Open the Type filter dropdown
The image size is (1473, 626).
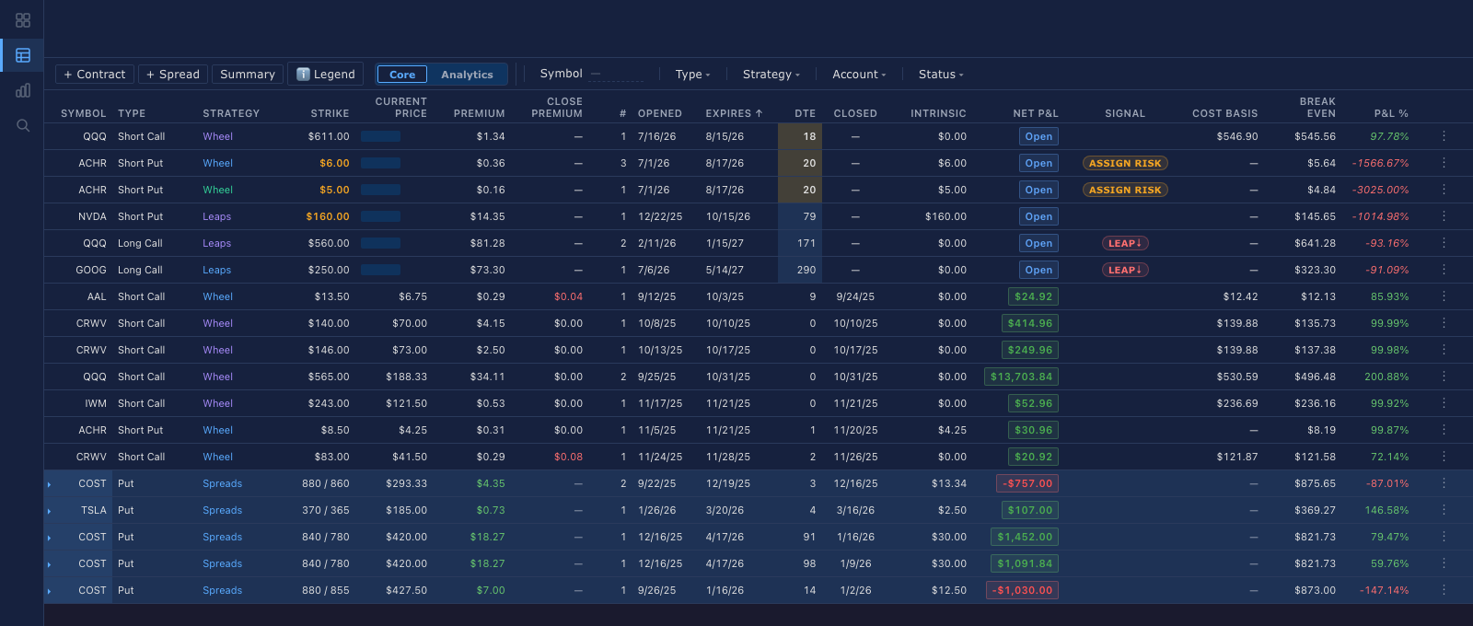tap(692, 75)
